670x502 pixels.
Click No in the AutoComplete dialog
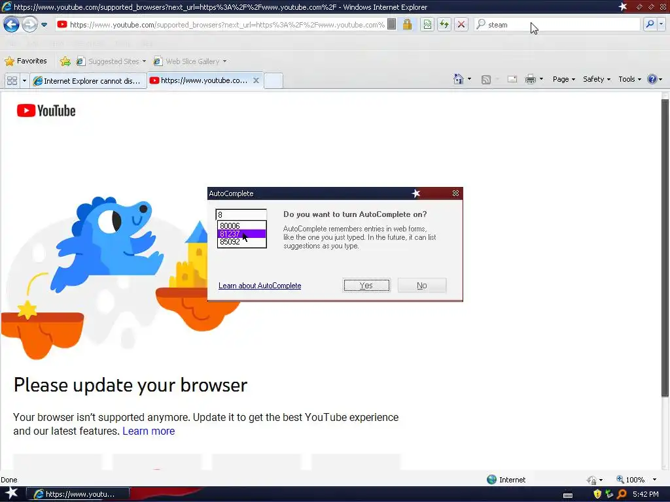(422, 285)
